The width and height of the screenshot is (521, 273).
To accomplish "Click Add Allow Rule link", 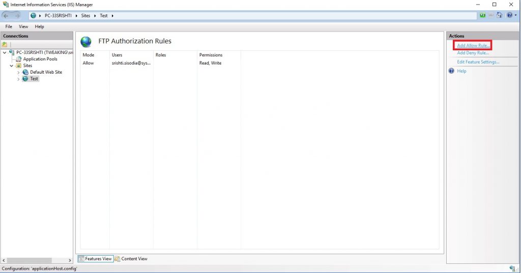I will click(x=473, y=46).
